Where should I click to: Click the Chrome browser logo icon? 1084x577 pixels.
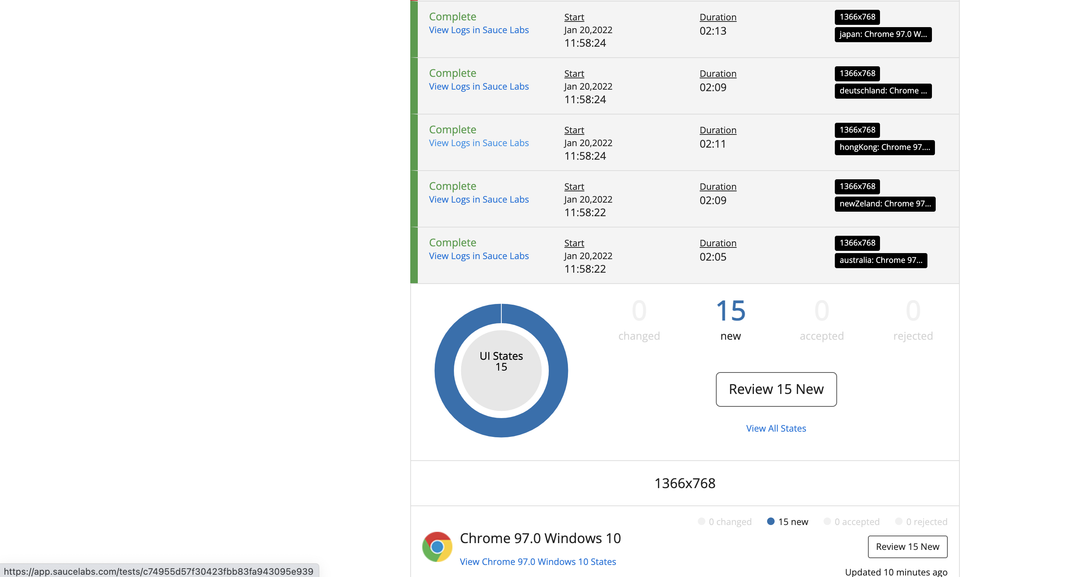coord(437,546)
